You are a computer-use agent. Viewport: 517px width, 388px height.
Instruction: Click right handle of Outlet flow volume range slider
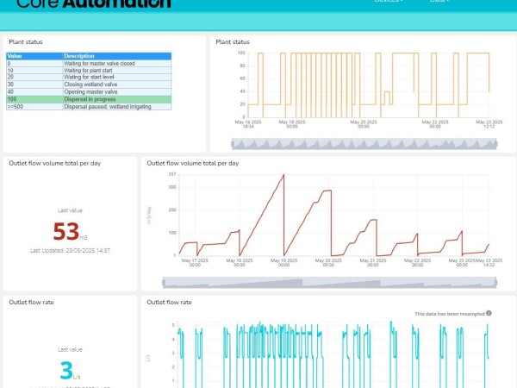point(495,283)
